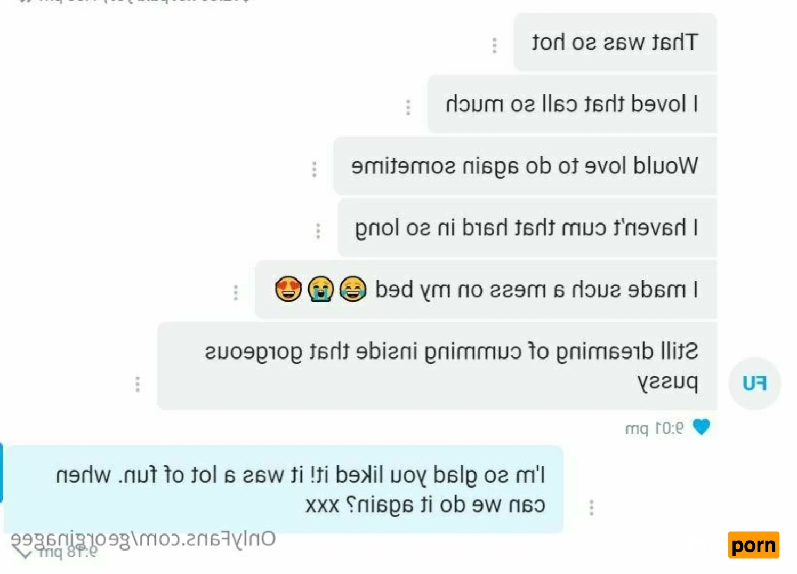This screenshot has height=574, width=797.
Task: Open the FU user avatar
Action: click(755, 383)
